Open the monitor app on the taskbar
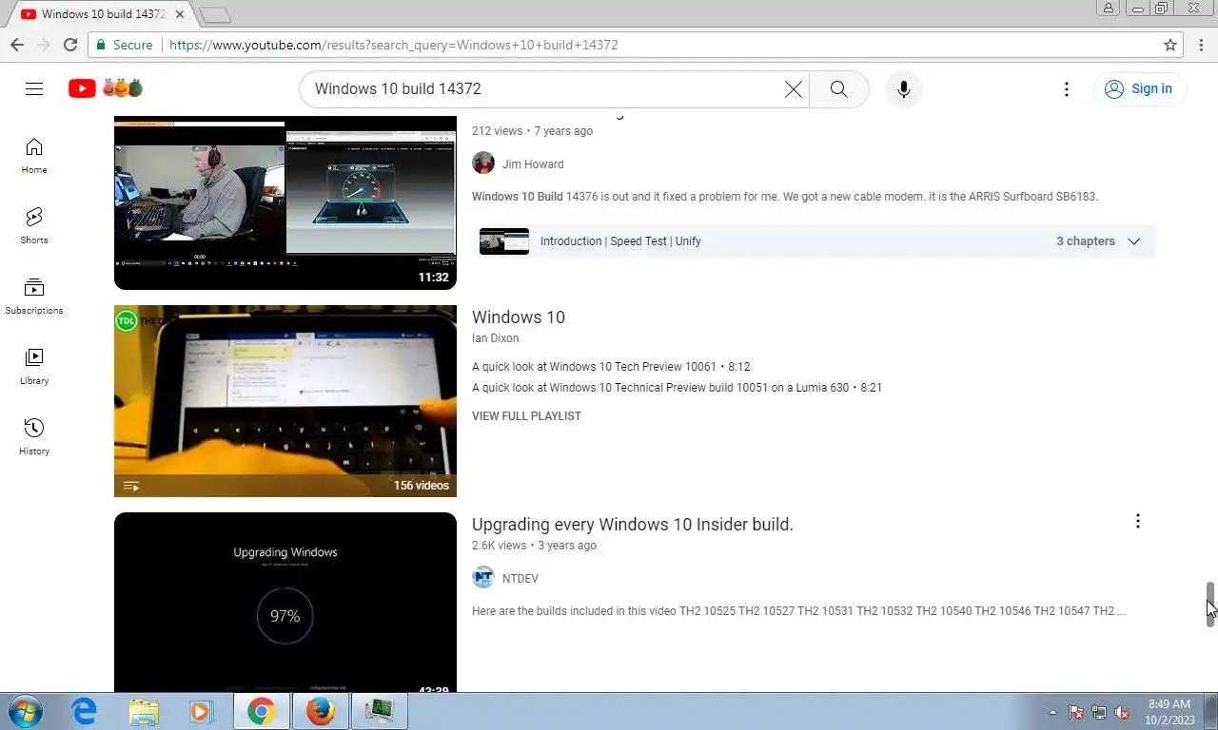Screen dimensions: 1218x730 (380, 711)
